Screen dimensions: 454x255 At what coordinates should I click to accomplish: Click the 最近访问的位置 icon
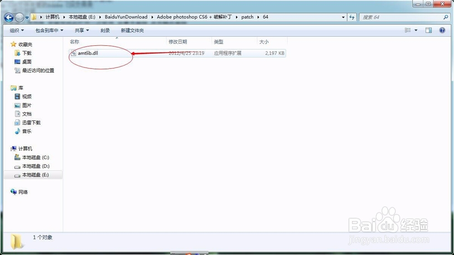pyautogui.click(x=17, y=70)
